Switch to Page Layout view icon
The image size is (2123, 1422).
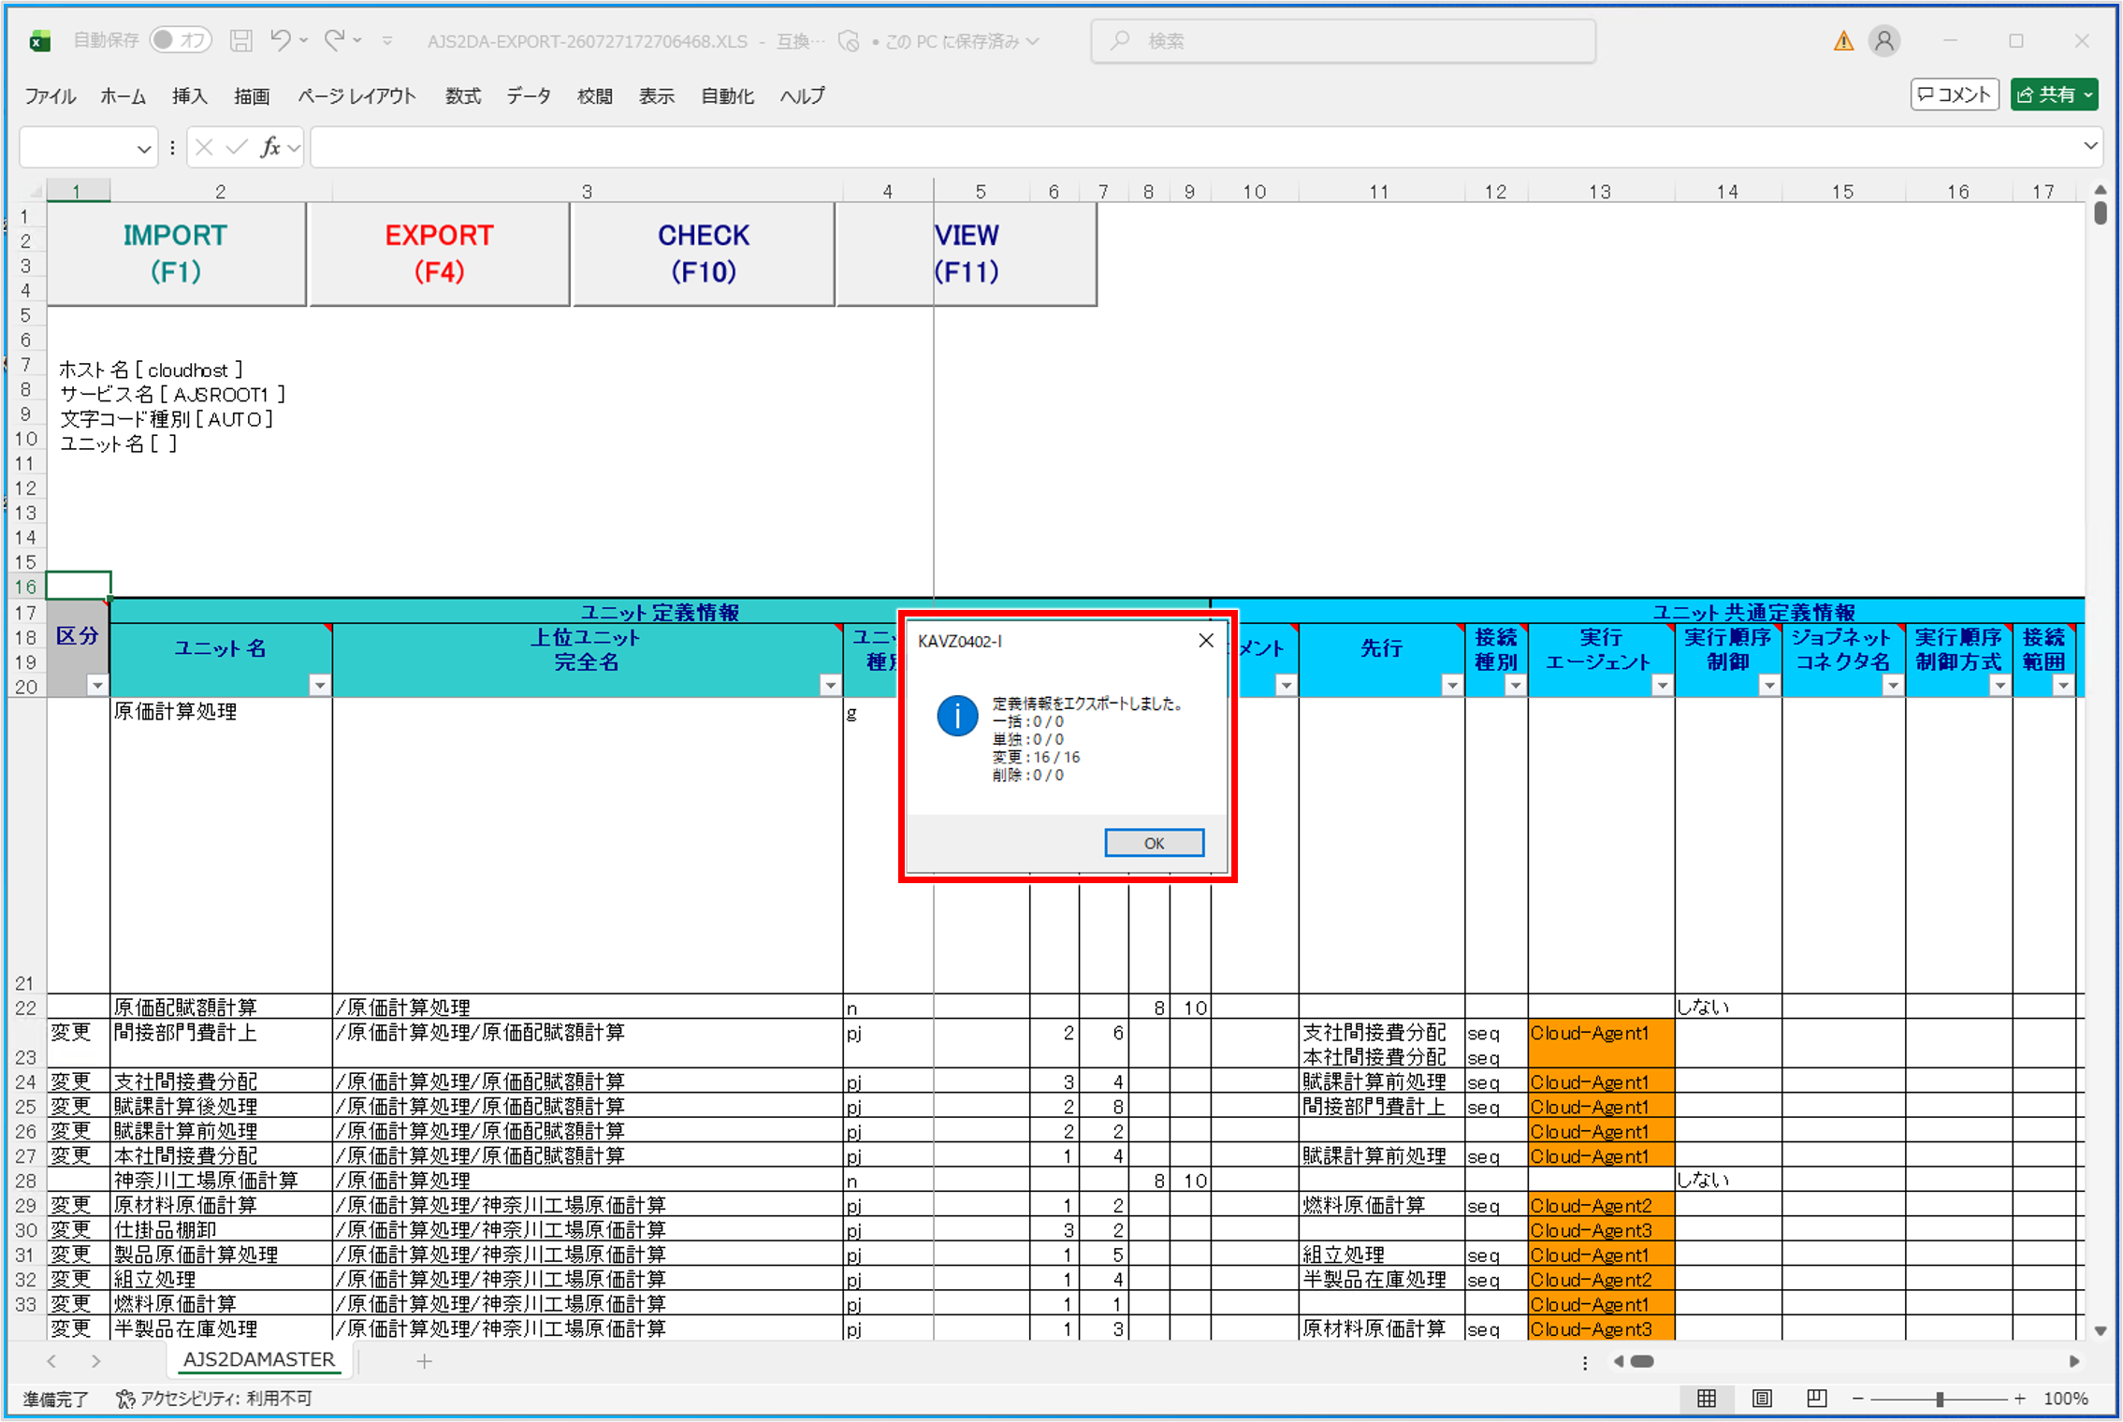point(1761,1399)
